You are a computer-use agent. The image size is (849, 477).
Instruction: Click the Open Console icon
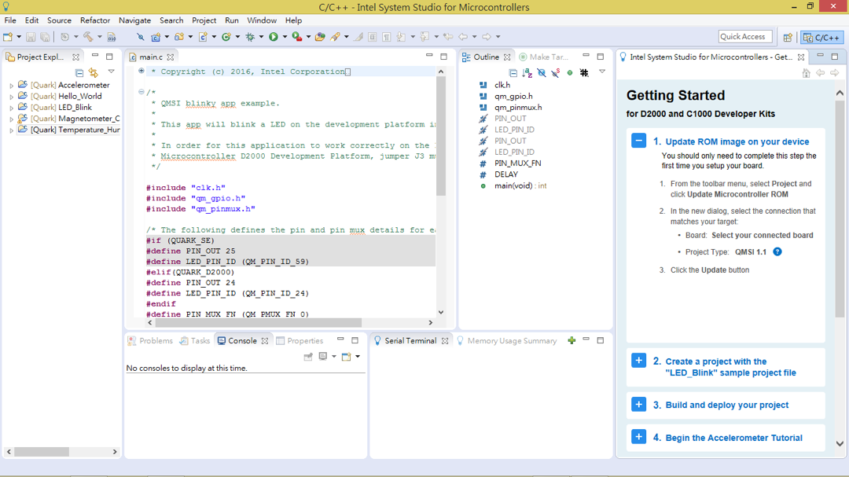tap(346, 356)
